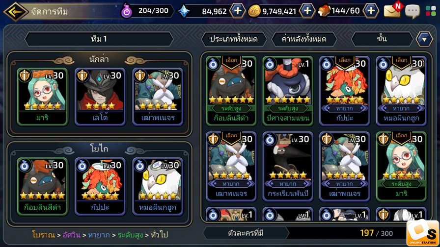Screen dimensions: 440x247
Task: Select เลโต้ in the hunter slot
Action: click(100, 97)
